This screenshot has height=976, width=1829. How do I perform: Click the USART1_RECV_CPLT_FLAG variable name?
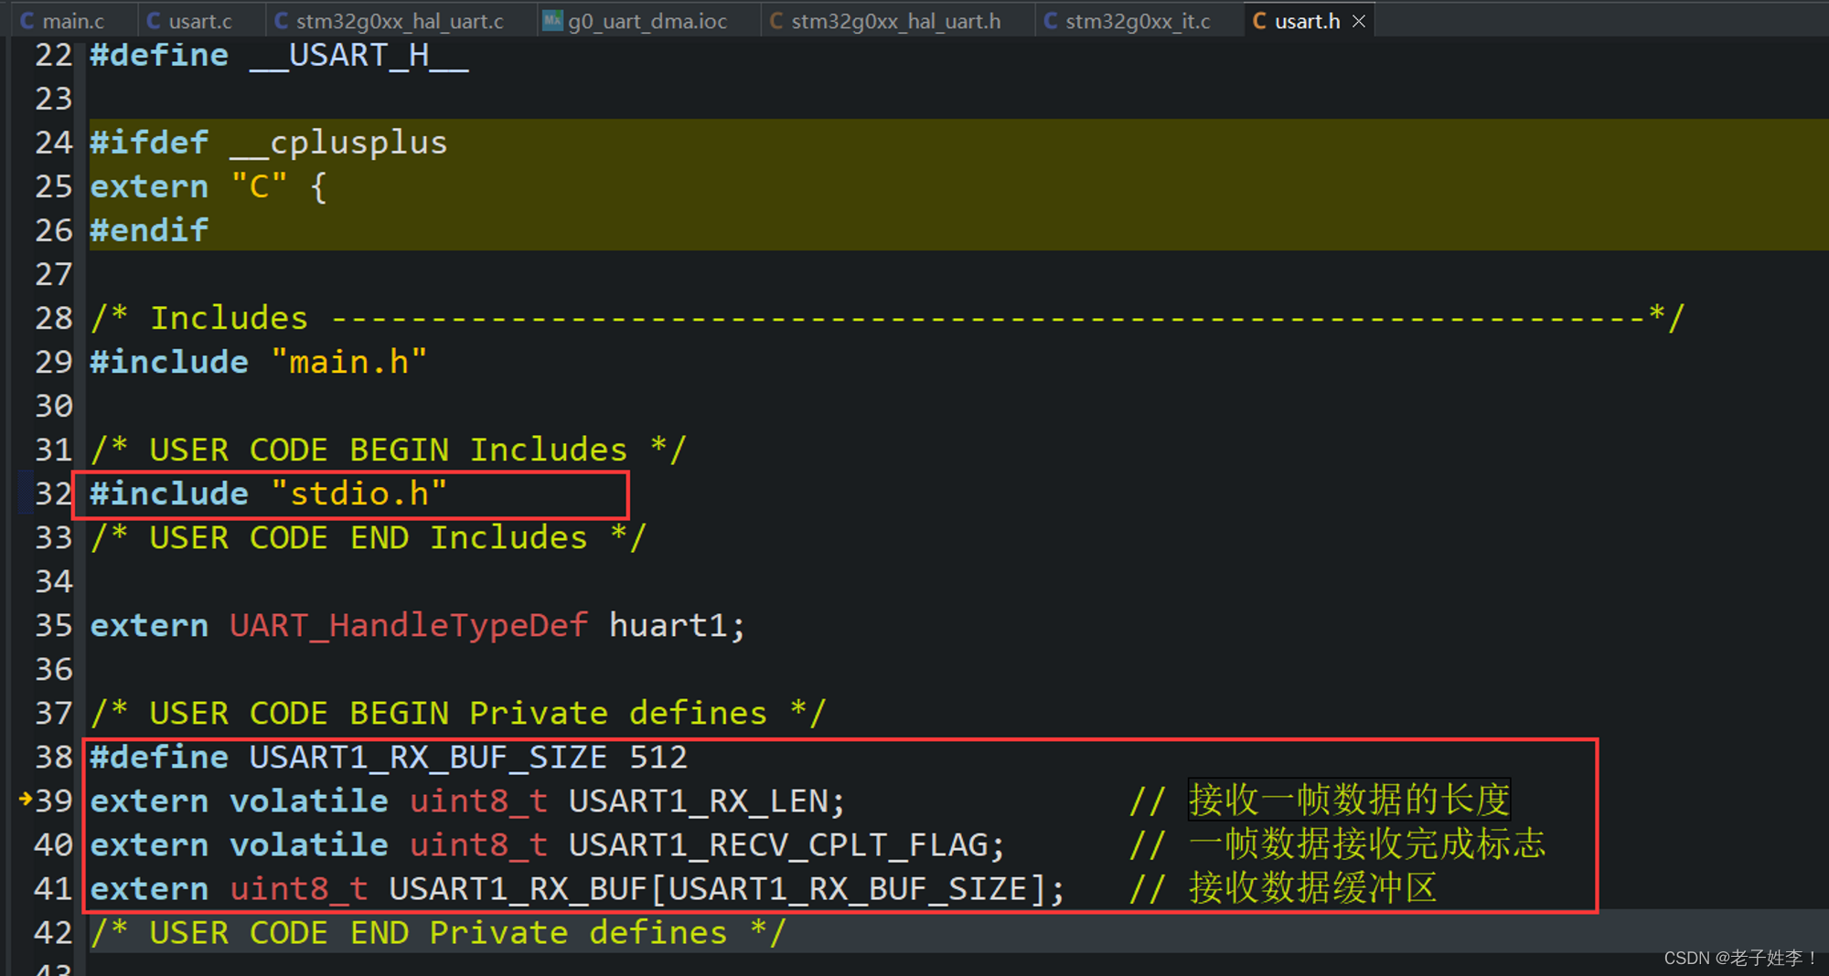click(x=778, y=844)
